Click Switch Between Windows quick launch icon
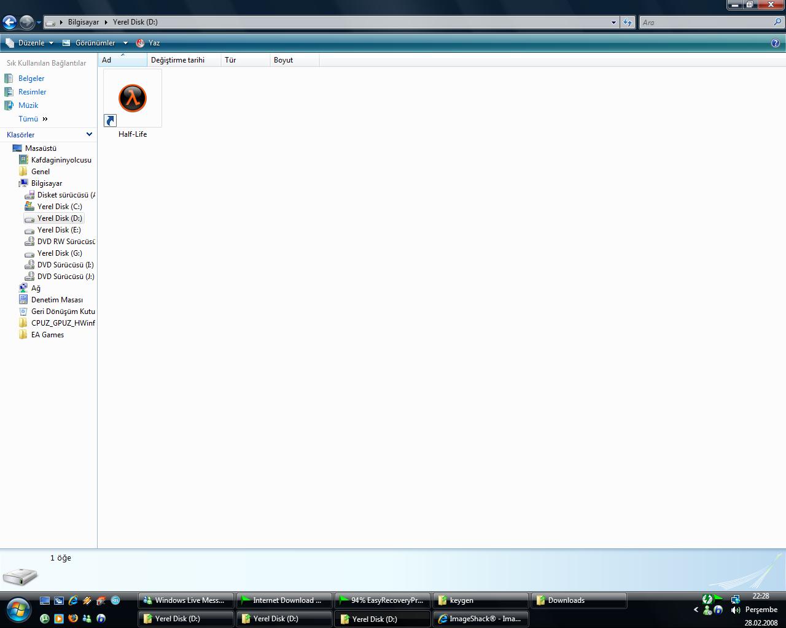786x628 pixels. pos(58,601)
